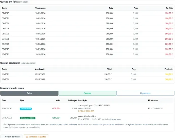175x138 pixels.
Task: Click due date 10/08/2026
Action: click(40, 44)
